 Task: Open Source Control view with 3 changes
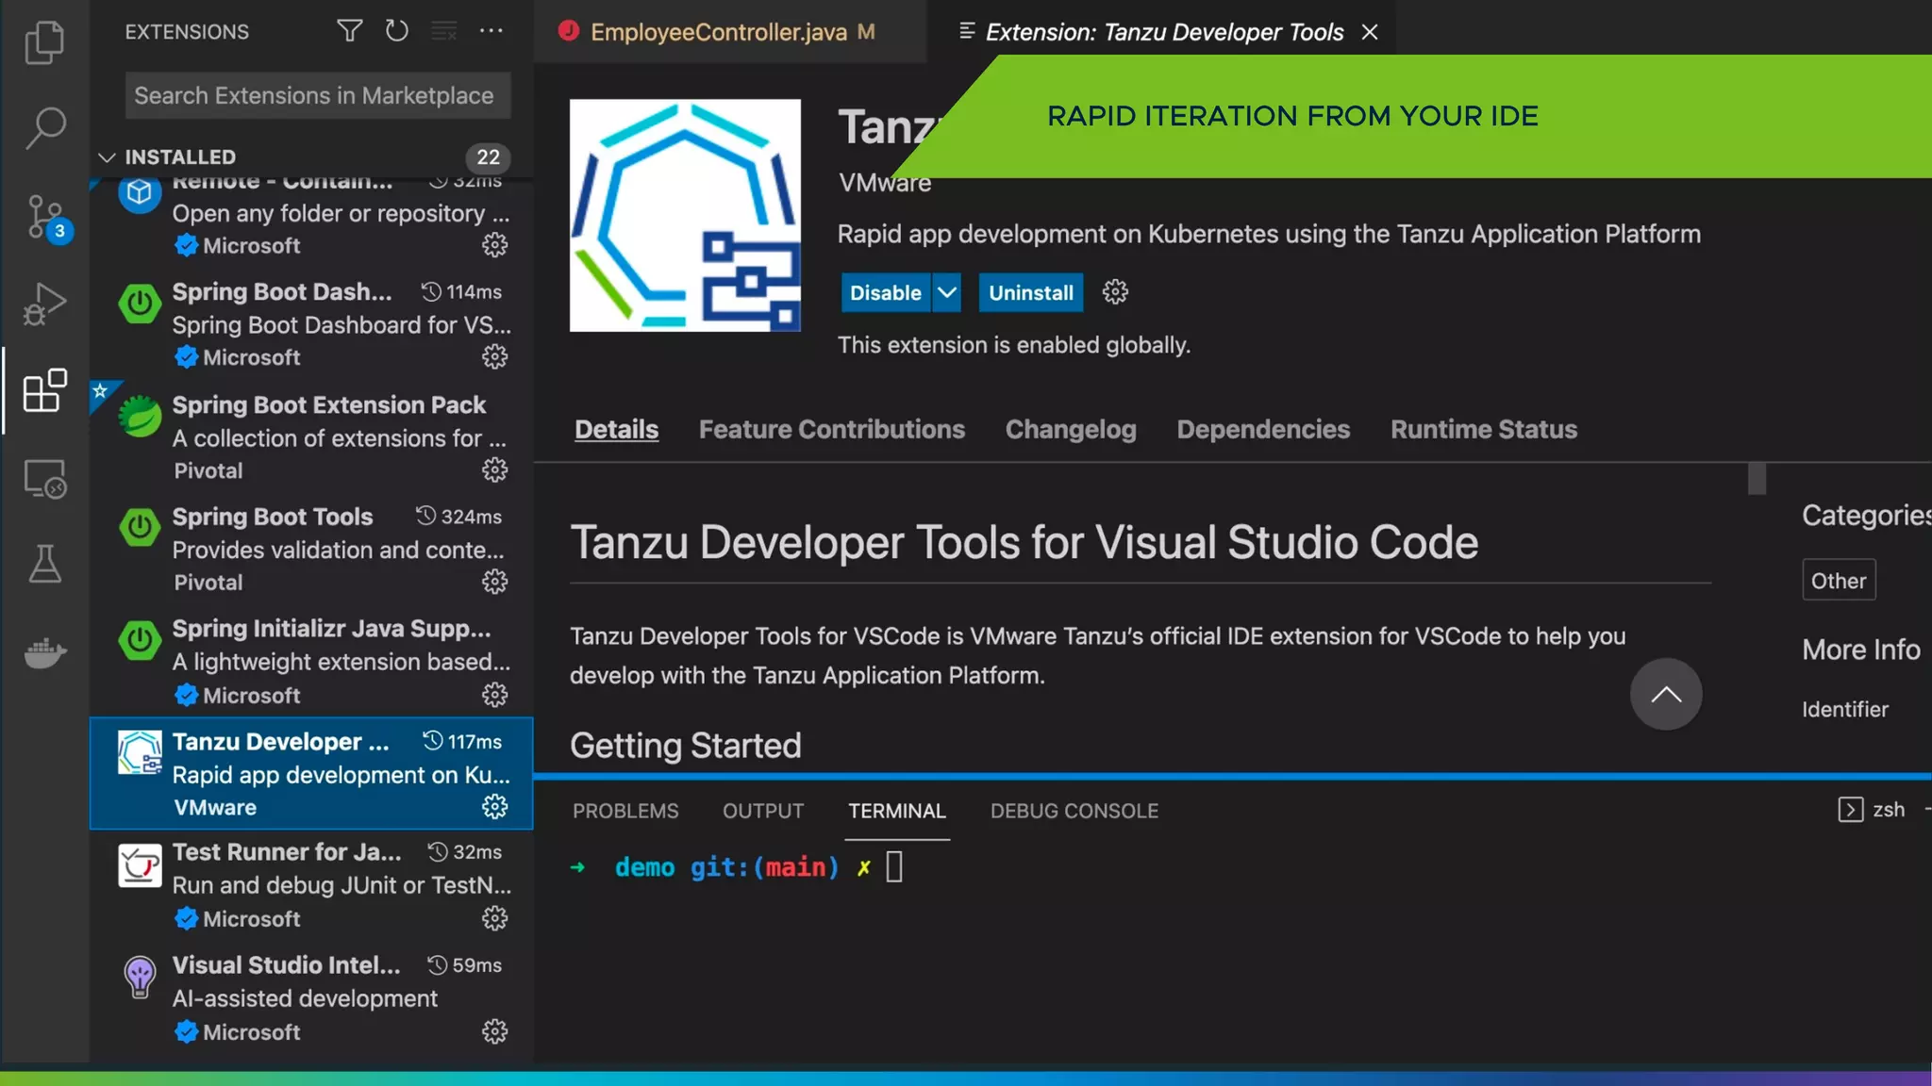pyautogui.click(x=46, y=218)
